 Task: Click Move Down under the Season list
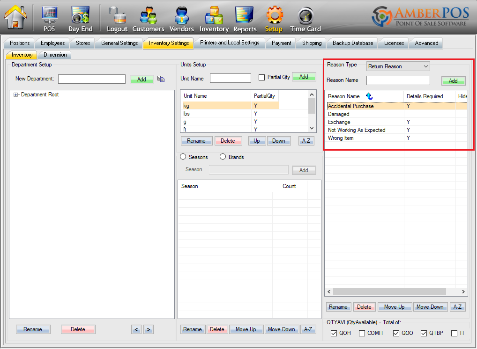click(x=282, y=329)
